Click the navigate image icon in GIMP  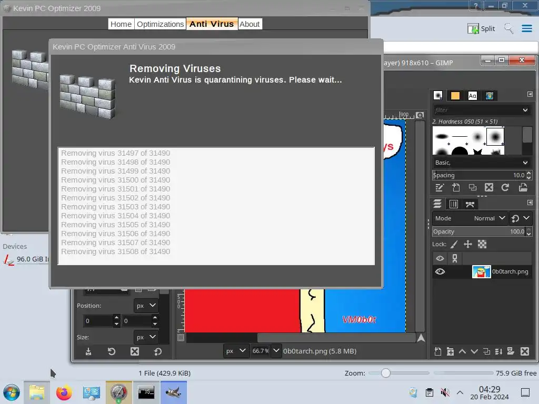tap(421, 338)
